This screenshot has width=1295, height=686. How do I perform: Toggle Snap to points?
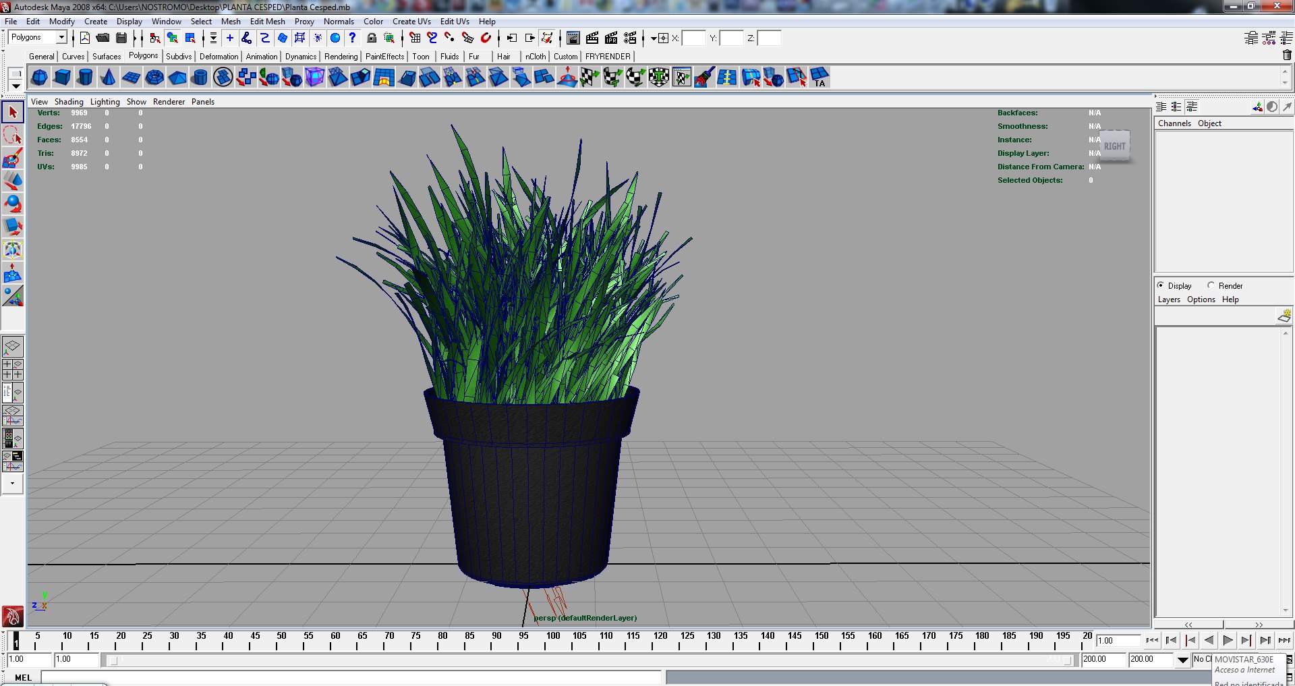[x=450, y=38]
